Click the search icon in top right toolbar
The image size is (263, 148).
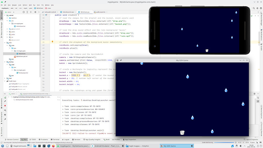tap(254, 8)
